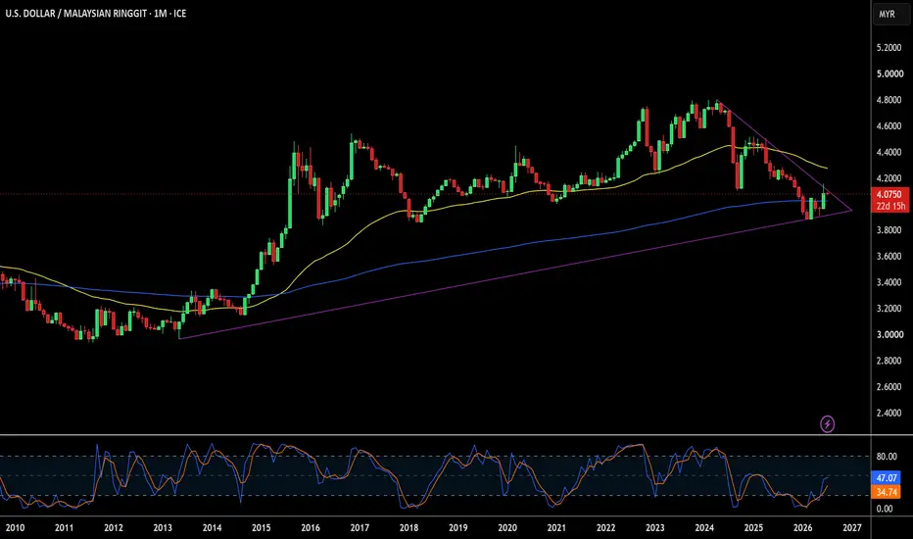
Task: Click the 0.00 oscillator axis label
Action: pos(885,509)
